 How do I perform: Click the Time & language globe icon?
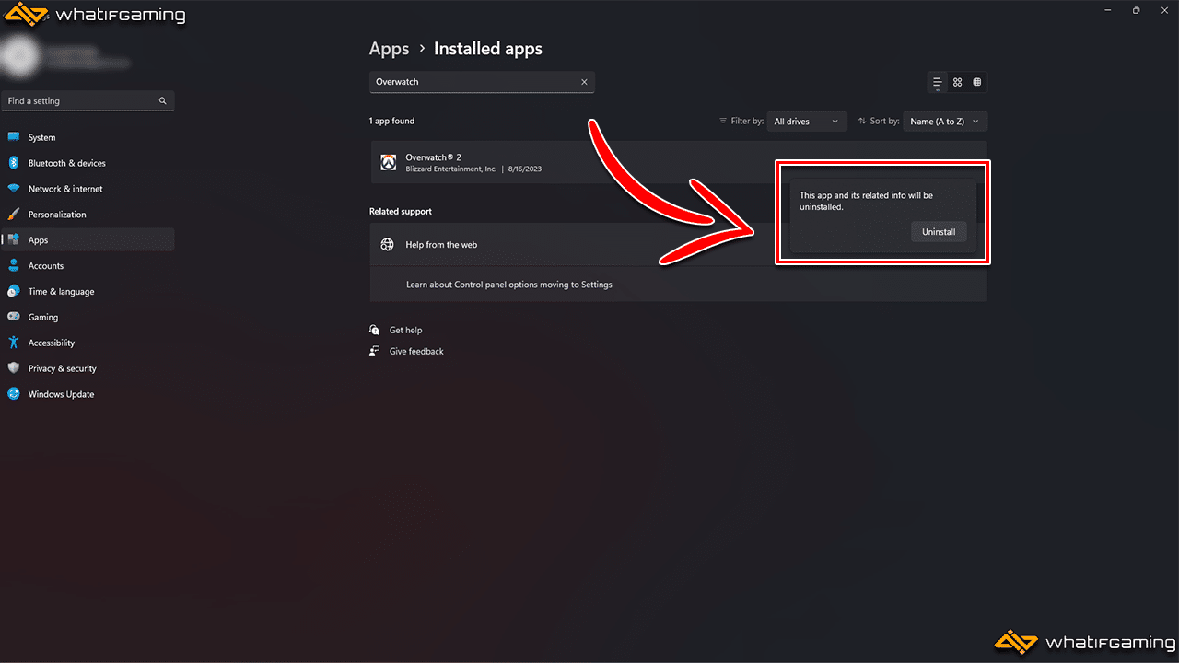(14, 292)
